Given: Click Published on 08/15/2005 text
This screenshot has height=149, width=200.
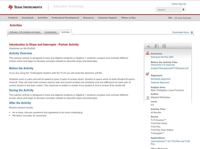Looking at the screenshot, I should (22, 48).
